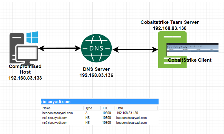Click the 192.168.83.130 data cell in the table
Viewport: 224px width, 134px height.
[x=127, y=113]
